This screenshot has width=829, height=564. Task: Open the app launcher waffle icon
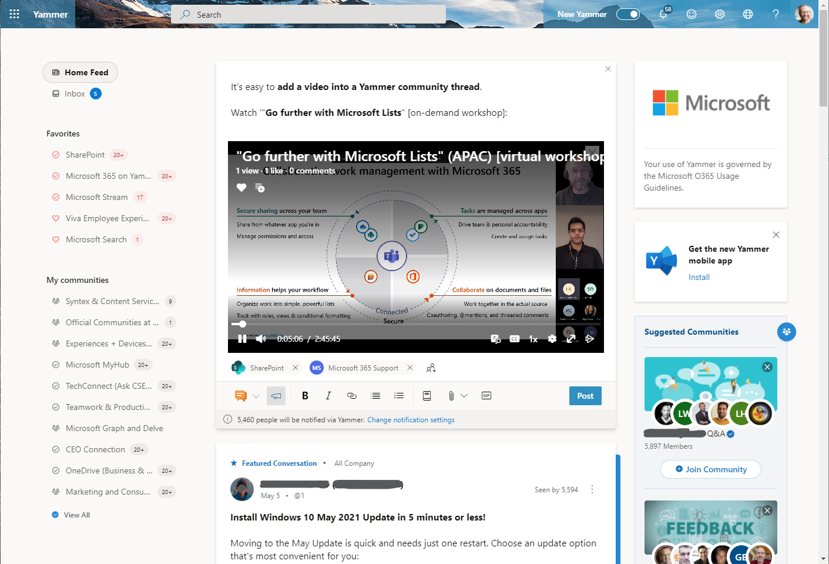click(x=15, y=14)
